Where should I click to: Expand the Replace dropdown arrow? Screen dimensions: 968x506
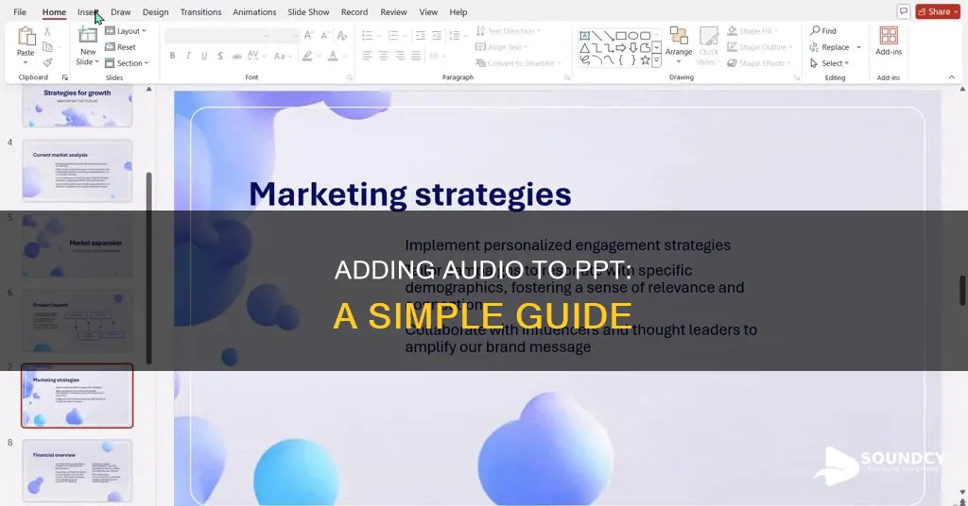point(858,47)
